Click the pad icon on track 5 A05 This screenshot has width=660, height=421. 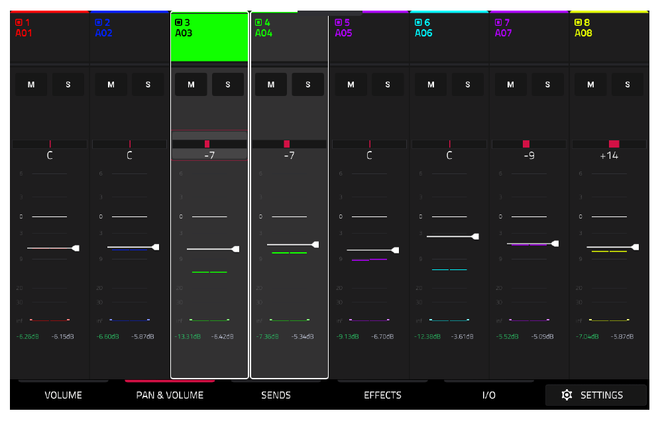339,23
